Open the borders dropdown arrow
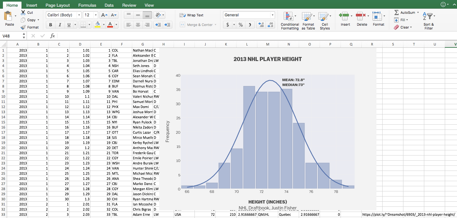The image size is (457, 218). (89, 25)
